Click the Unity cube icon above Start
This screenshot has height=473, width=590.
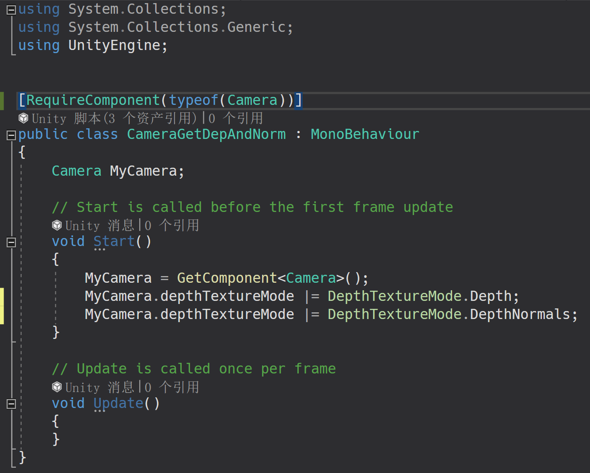click(x=57, y=225)
